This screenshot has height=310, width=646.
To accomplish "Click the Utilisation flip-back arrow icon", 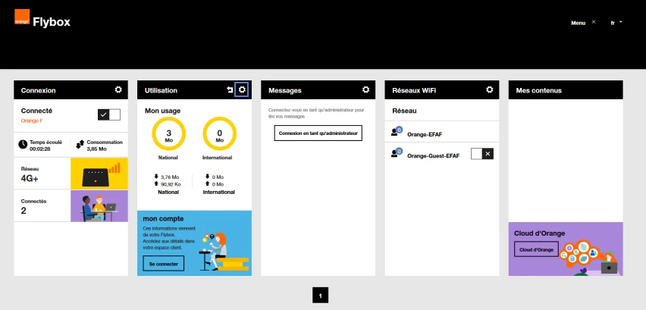I will pos(230,90).
